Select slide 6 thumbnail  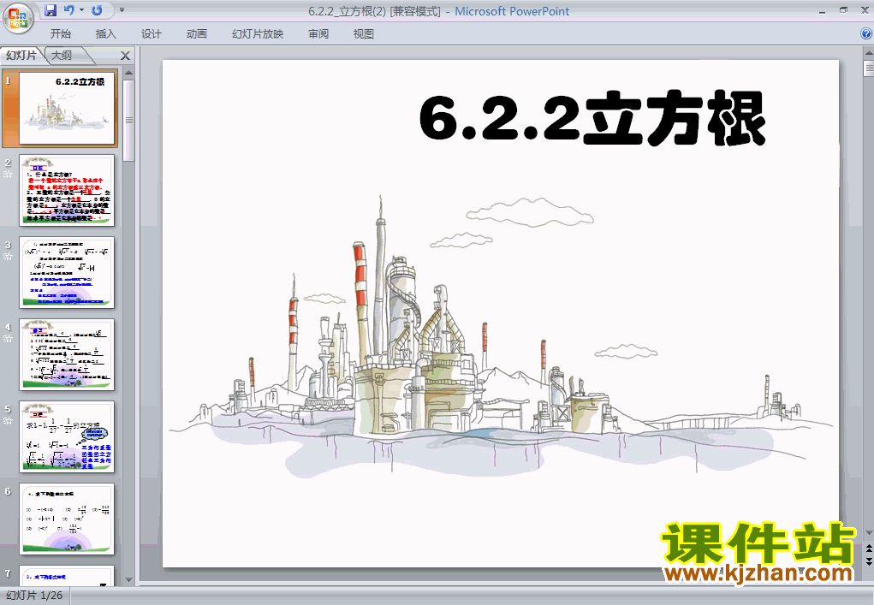tap(67, 519)
